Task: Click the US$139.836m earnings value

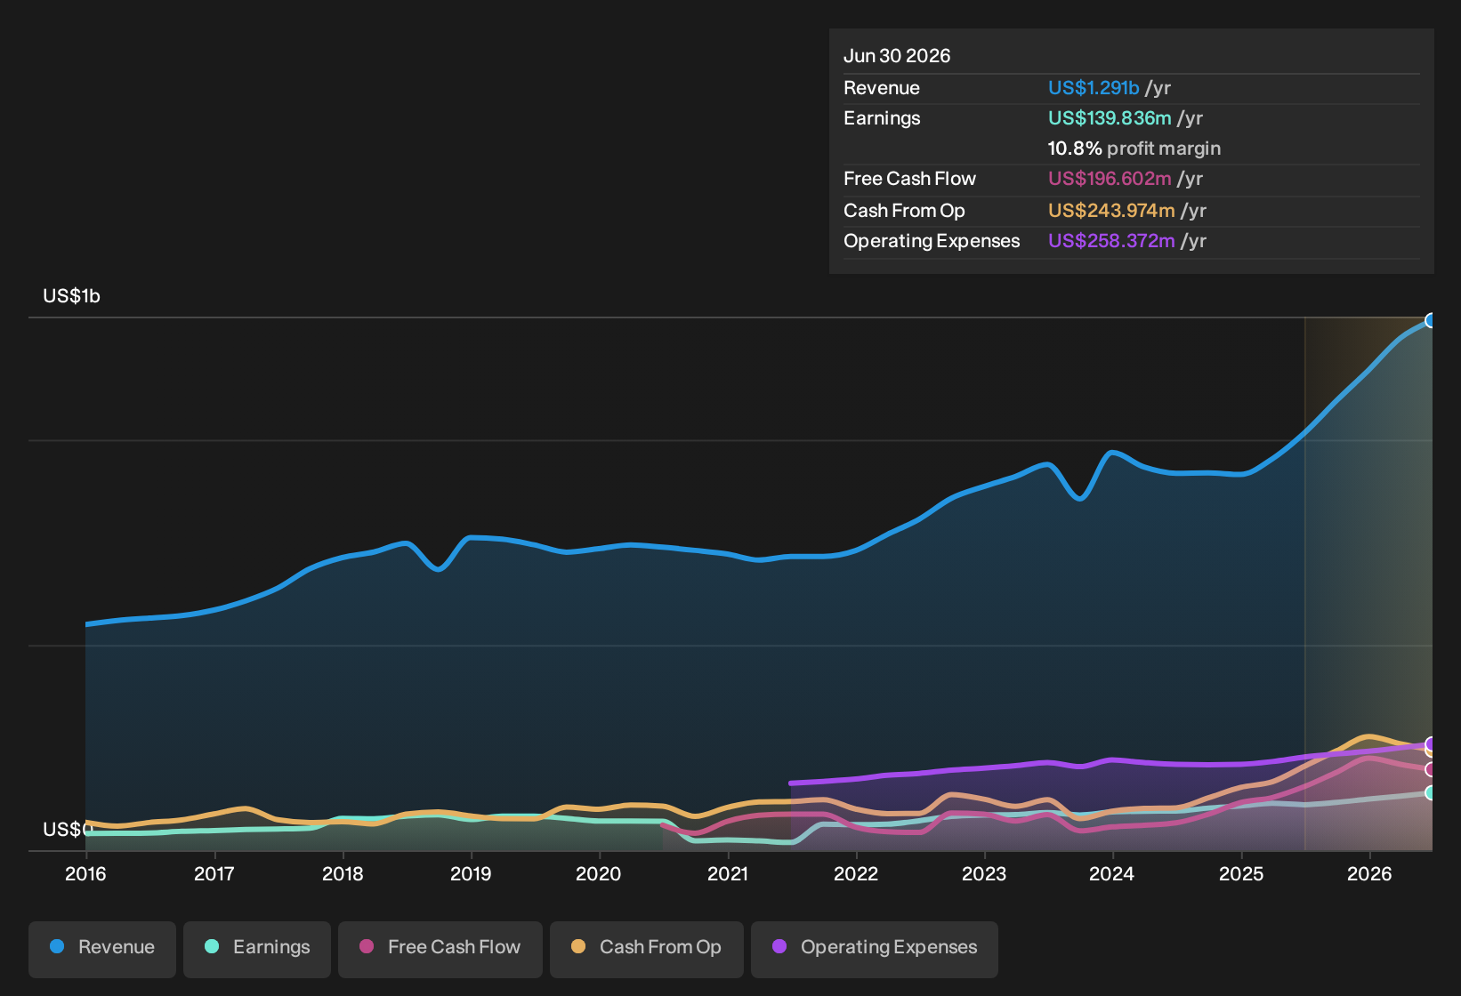Action: point(1110,118)
